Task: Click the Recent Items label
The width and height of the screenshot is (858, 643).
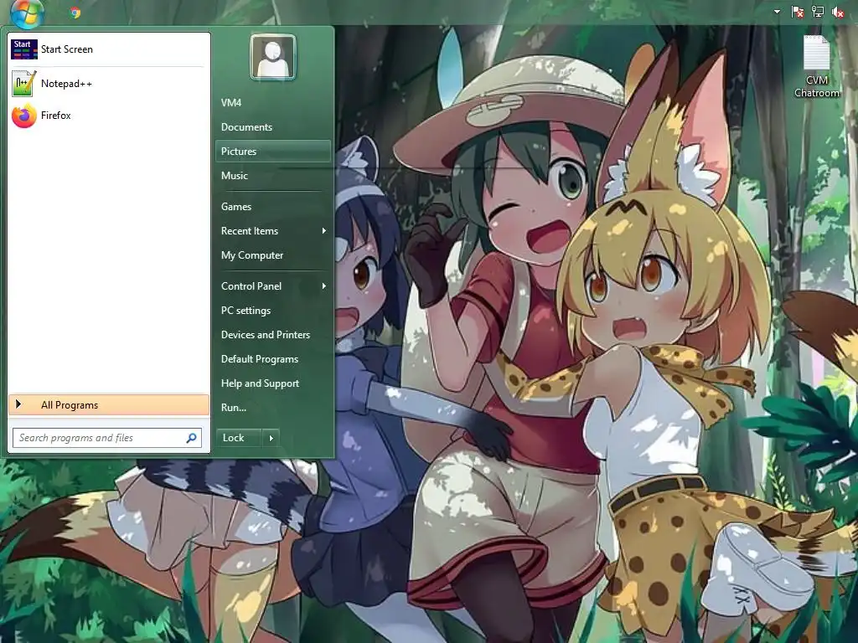Action: (x=250, y=231)
